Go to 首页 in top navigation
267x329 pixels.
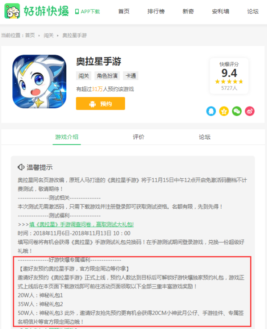[124, 11]
